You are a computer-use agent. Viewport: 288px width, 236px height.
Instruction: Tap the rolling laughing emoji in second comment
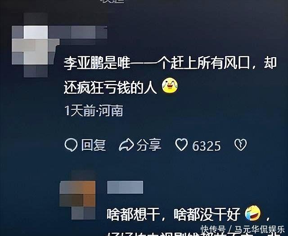point(253,213)
